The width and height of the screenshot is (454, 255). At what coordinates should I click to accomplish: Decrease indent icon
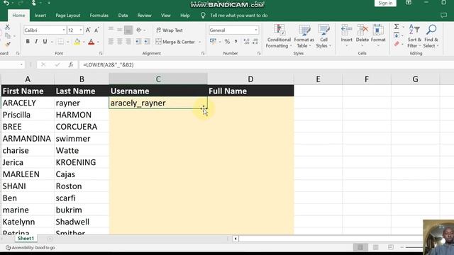[x=138, y=42]
